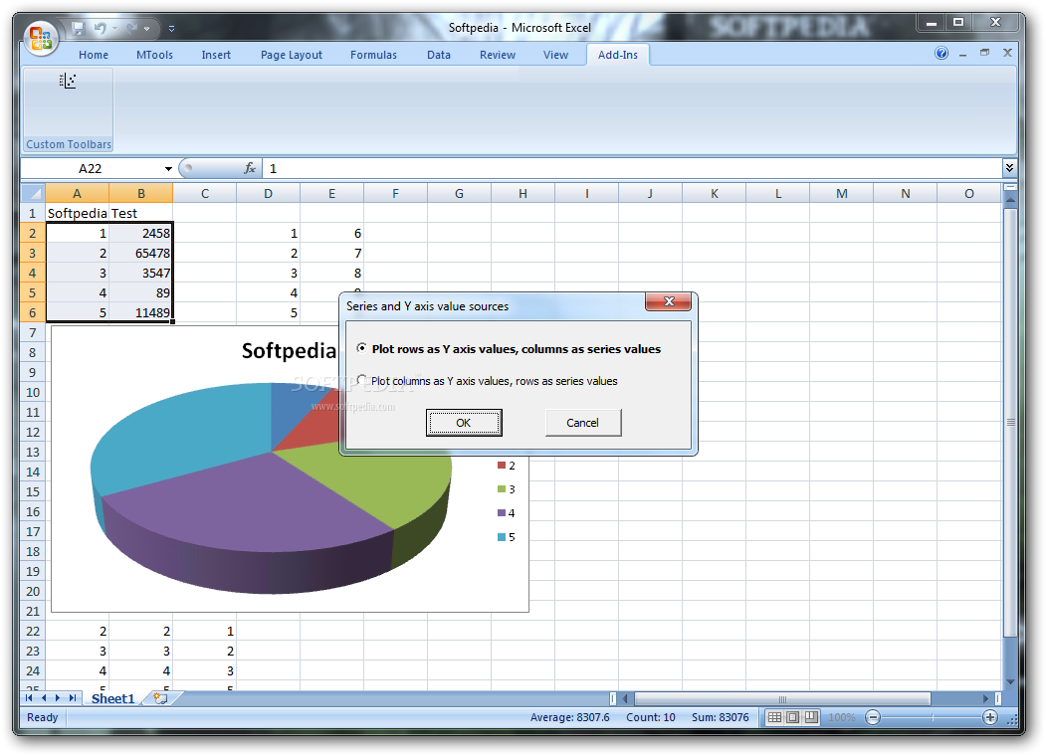Viewport: 1046px width, 756px height.
Task: Select the Add-Ins ribbon tab
Action: [618, 55]
